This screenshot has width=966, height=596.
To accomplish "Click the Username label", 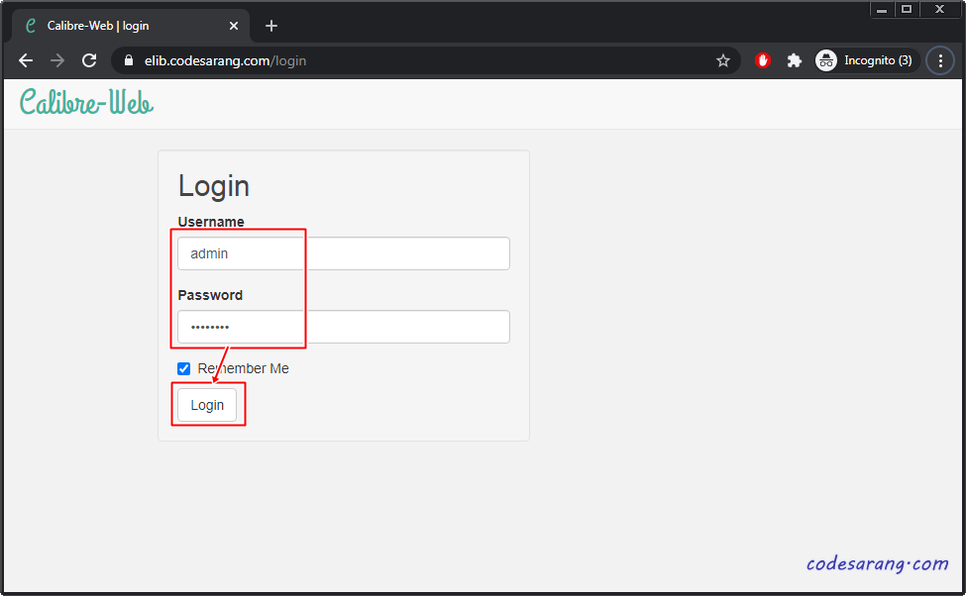I will (x=211, y=222).
